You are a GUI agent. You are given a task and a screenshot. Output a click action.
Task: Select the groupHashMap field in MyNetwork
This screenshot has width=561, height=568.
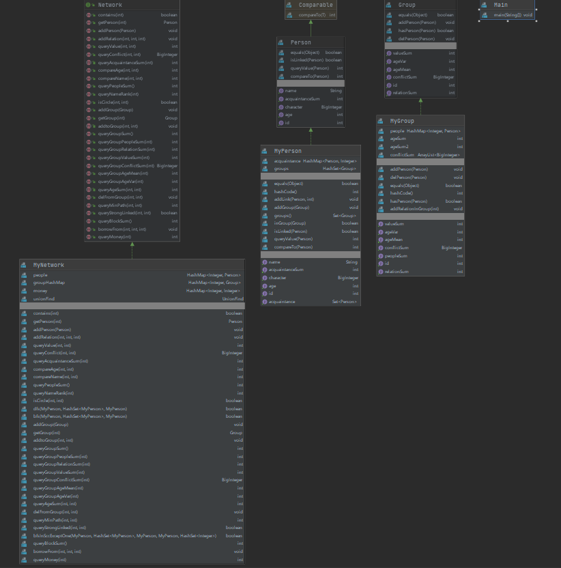(x=48, y=283)
